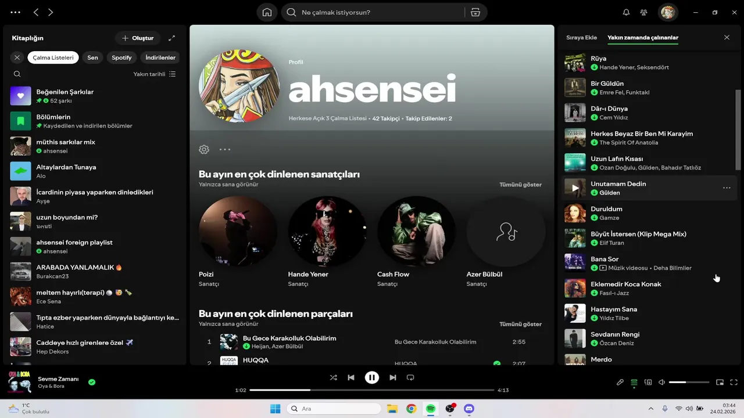
Task: Select the Çalma Listeleri filter chip
Action: coord(53,57)
